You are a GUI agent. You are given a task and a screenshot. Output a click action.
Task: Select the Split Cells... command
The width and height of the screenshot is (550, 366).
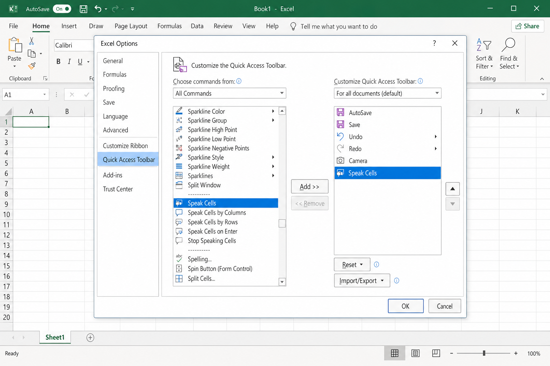226,278
